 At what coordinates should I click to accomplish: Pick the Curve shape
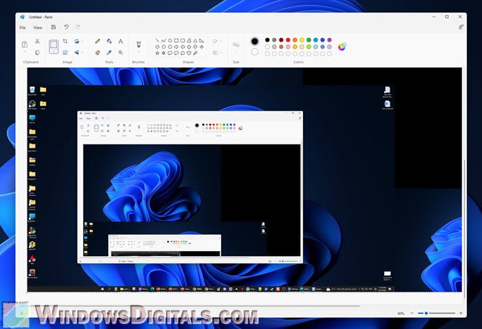tap(164, 40)
